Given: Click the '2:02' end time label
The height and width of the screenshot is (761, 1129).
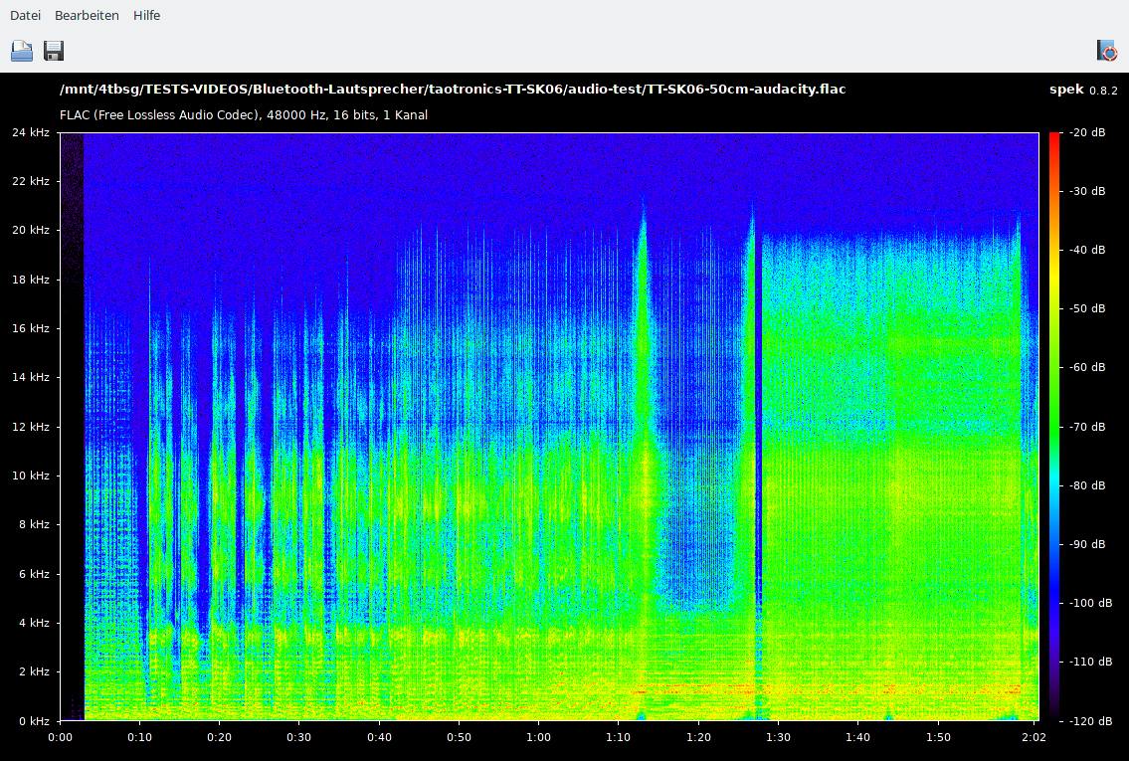Looking at the screenshot, I should pyautogui.click(x=1034, y=737).
